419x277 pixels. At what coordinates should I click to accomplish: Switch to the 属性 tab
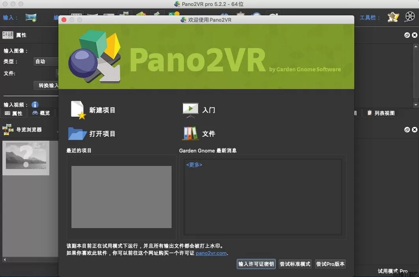click(13, 113)
